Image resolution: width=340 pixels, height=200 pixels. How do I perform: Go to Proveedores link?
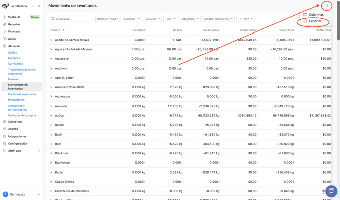coord(16,100)
